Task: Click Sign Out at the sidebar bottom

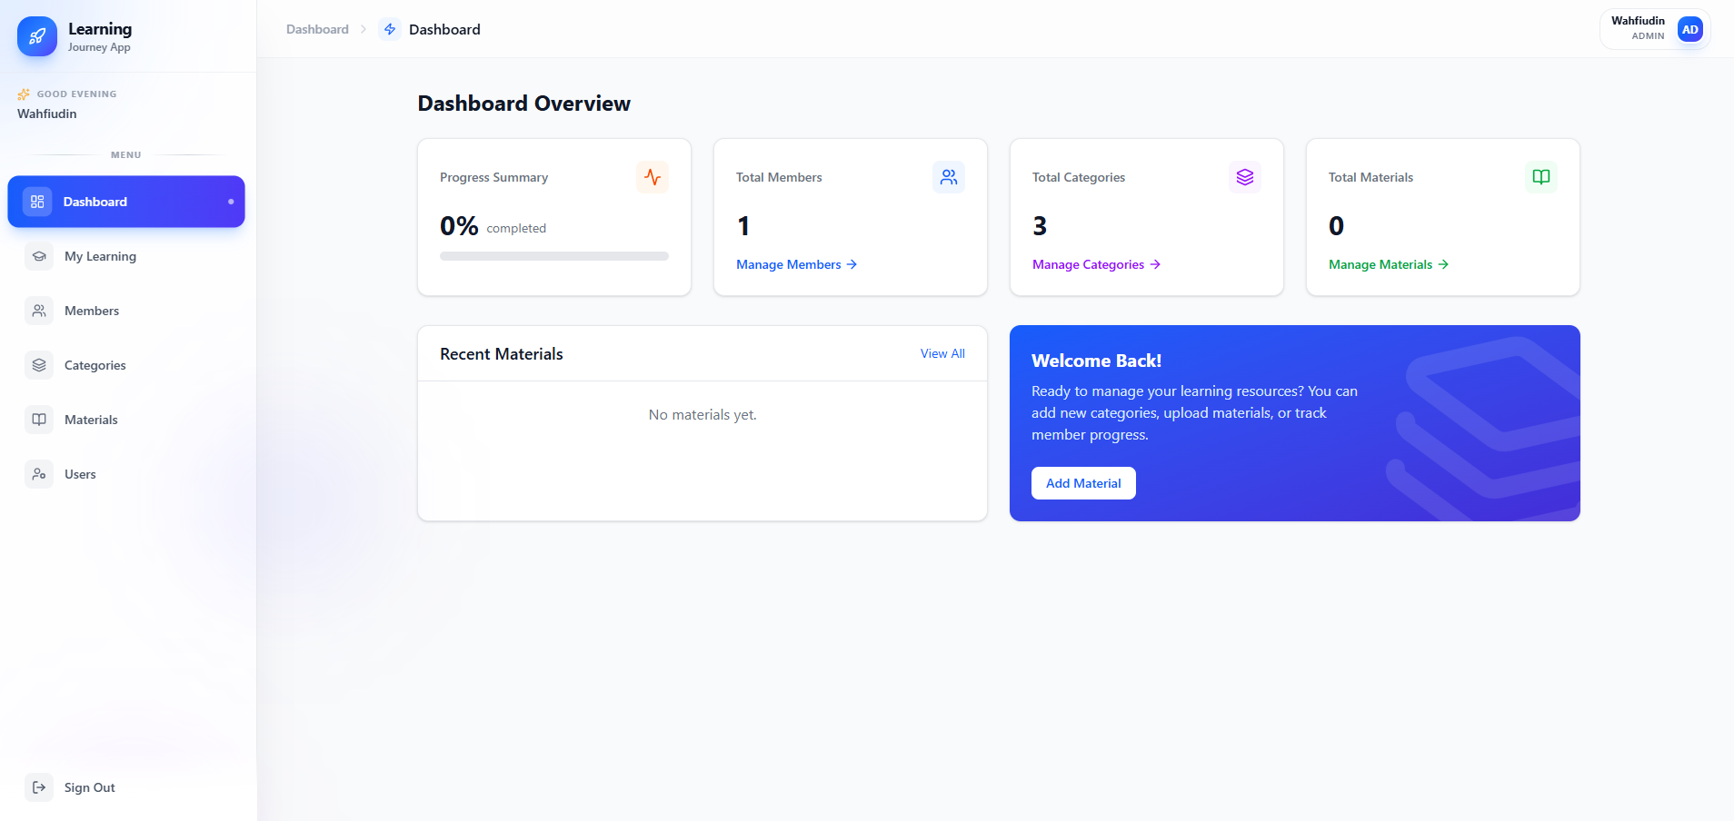Action: pos(126,787)
